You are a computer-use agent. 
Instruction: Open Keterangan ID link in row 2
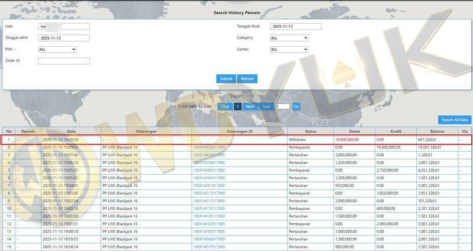click(x=209, y=147)
